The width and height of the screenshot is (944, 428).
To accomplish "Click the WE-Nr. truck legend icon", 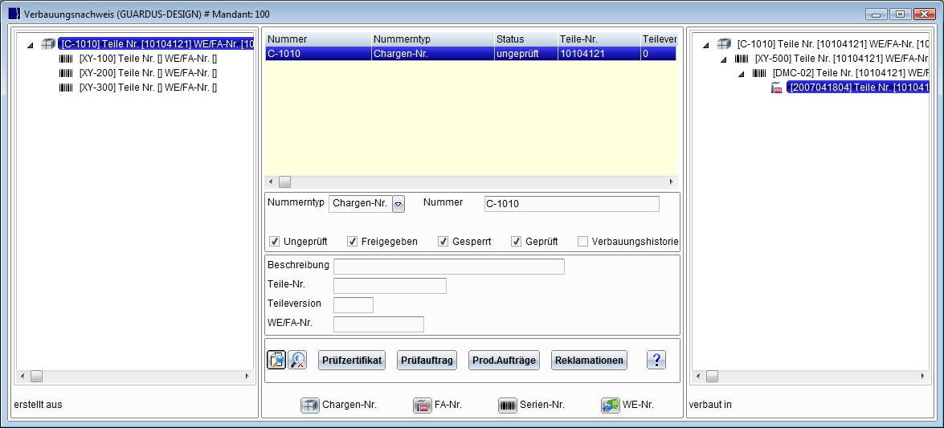I will 610,406.
